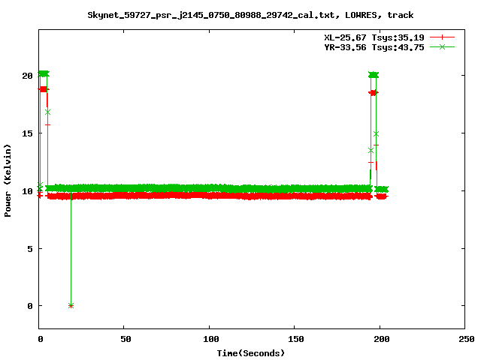
Task: Click the green marker near 17 Kelvin
Action: (47, 112)
